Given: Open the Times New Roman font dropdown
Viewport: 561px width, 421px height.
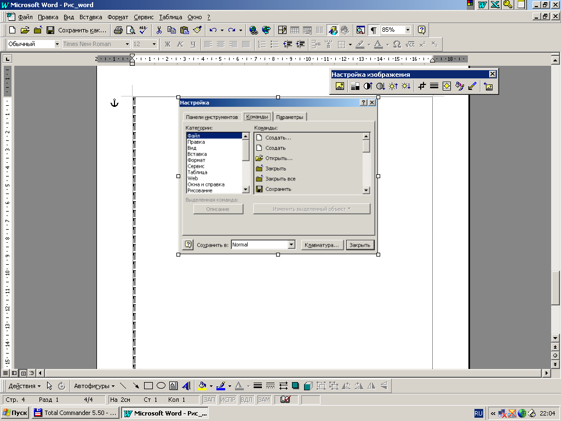Looking at the screenshot, I should tap(127, 44).
